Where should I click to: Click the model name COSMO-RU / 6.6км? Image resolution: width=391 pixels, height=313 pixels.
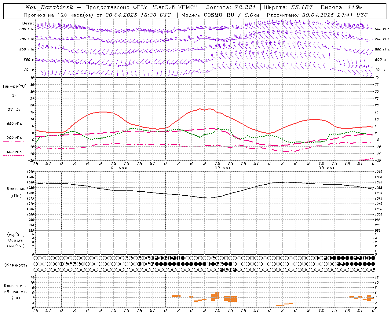pyautogui.click(x=231, y=15)
